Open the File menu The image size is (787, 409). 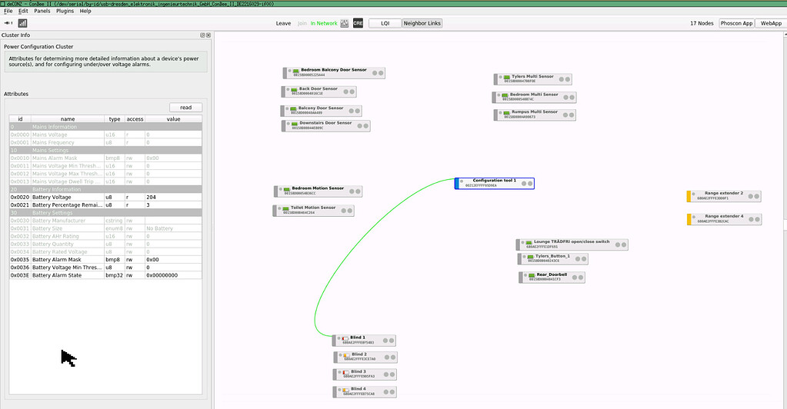[x=8, y=11]
